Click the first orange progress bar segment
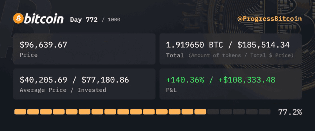This screenshot has width=315, height=131. coord(20,112)
